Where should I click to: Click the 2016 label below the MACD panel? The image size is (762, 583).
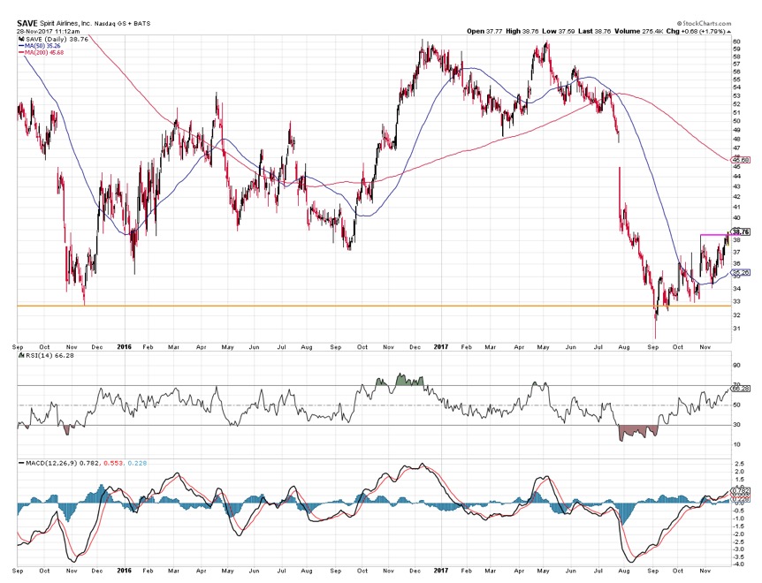pyautogui.click(x=125, y=571)
